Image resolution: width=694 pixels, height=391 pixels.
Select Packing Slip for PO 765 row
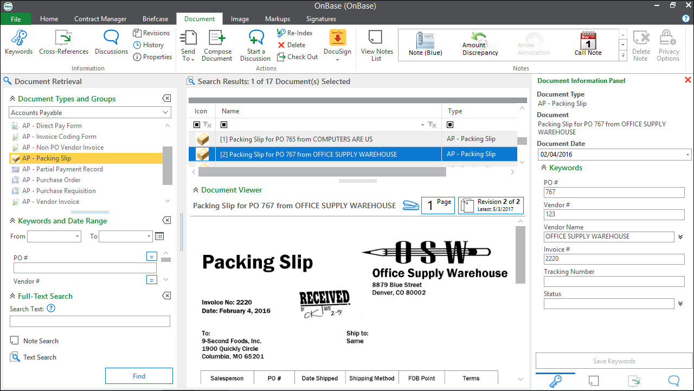[352, 139]
